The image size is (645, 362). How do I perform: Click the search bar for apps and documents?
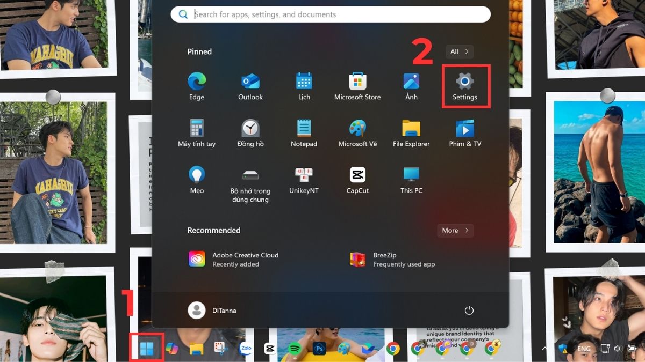coord(330,14)
